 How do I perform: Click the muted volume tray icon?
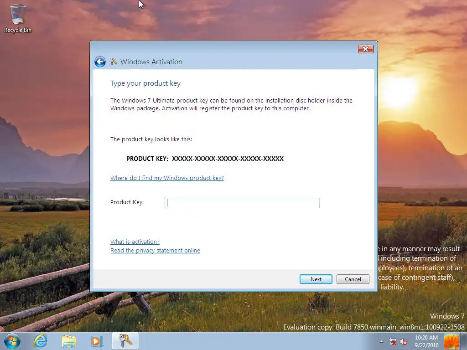404,341
